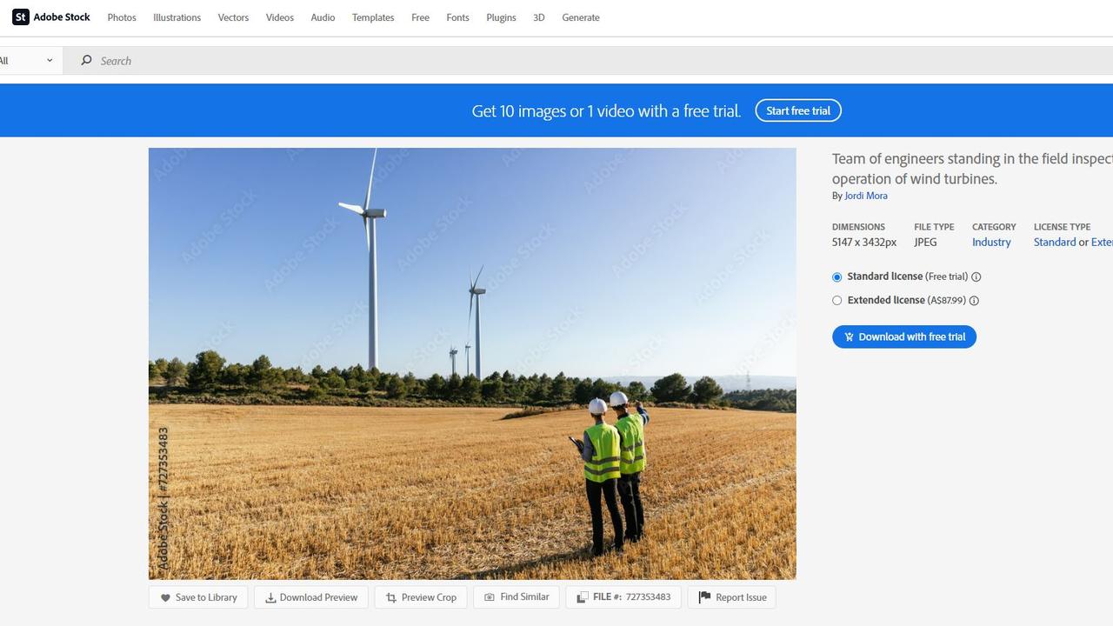Go to the Free section

(420, 17)
